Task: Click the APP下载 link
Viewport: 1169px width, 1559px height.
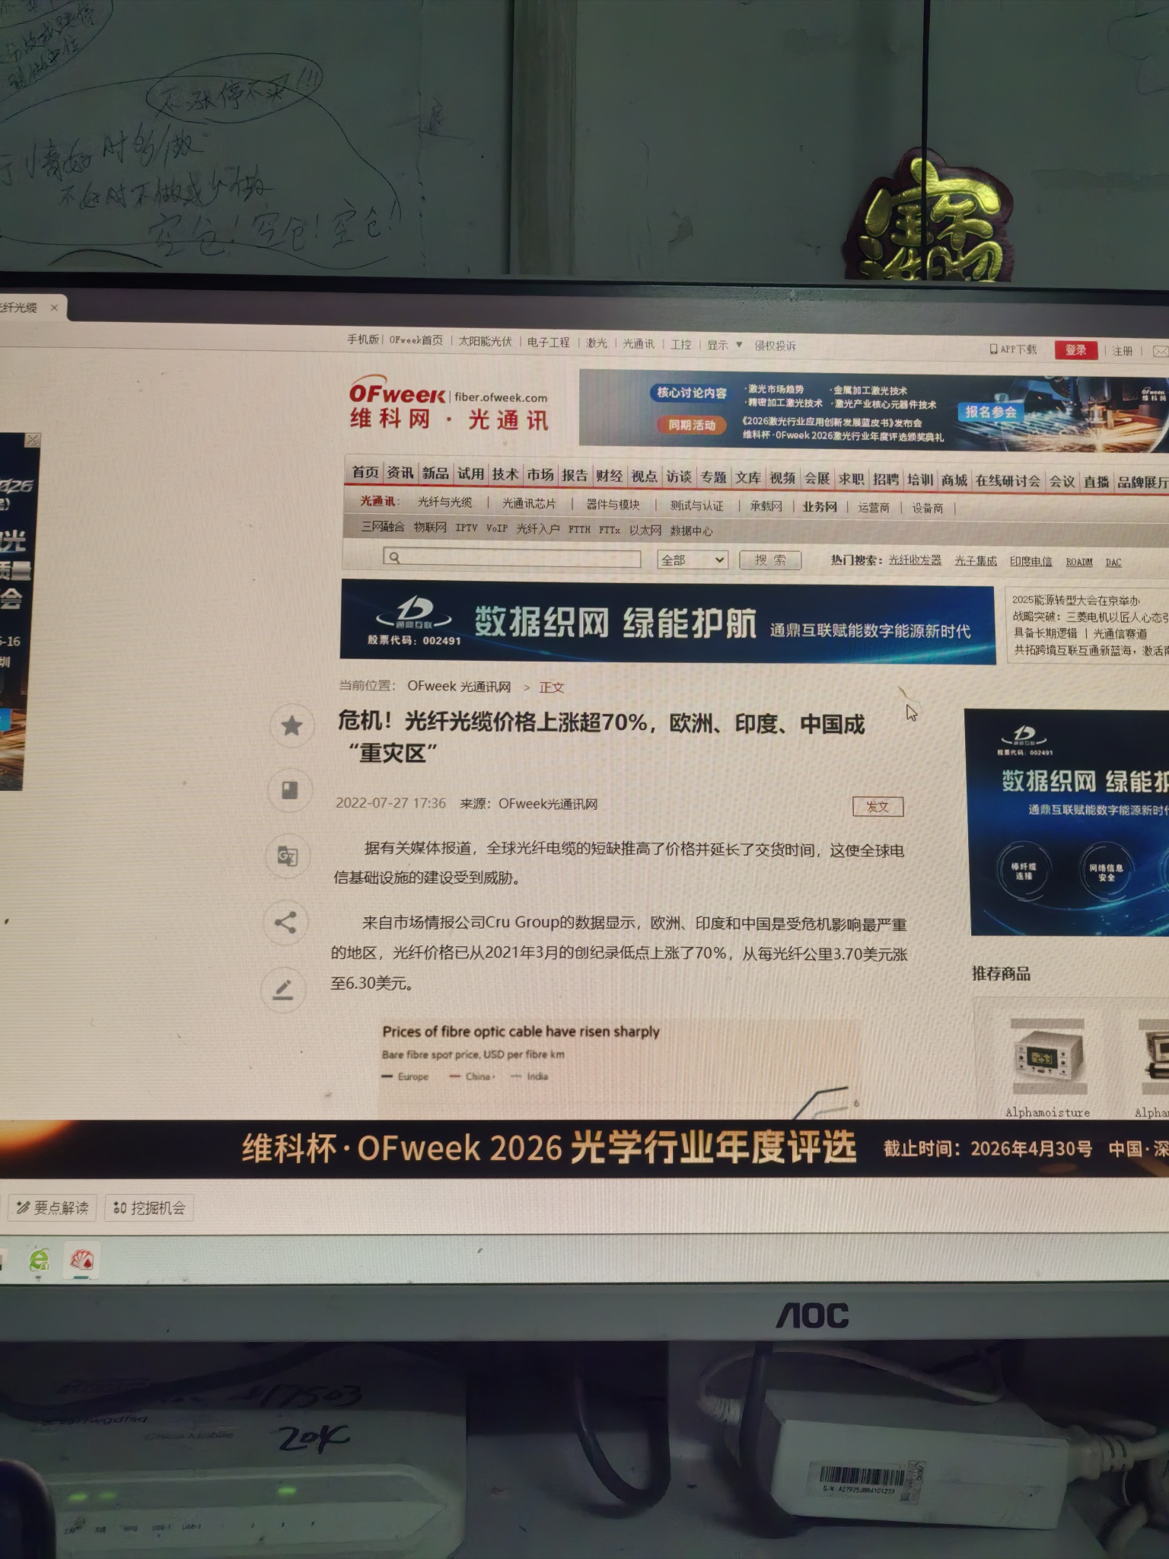Action: click(1014, 349)
